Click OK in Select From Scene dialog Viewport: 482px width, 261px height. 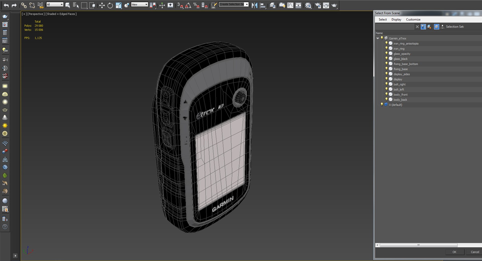click(454, 252)
